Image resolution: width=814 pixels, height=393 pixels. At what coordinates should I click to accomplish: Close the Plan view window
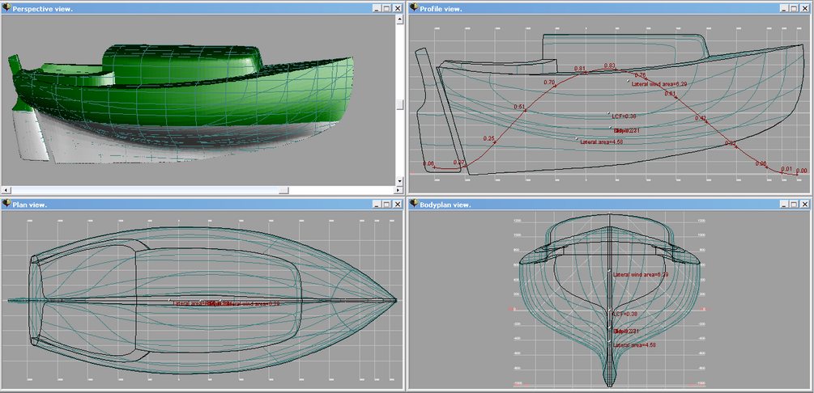pyautogui.click(x=397, y=205)
